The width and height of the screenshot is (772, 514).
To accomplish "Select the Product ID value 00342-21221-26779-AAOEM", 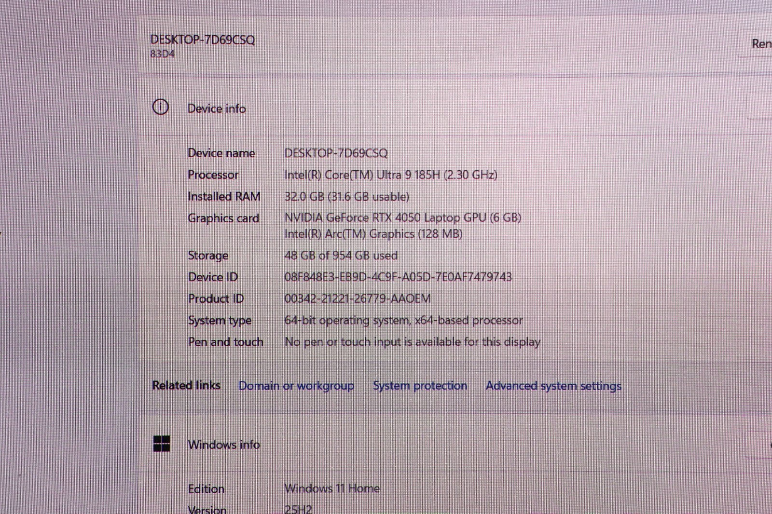I will point(358,298).
